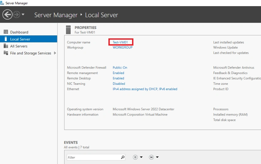Click For Test-VM01 subtitle text
Viewport: 261px width, 164px height.
click(85, 32)
